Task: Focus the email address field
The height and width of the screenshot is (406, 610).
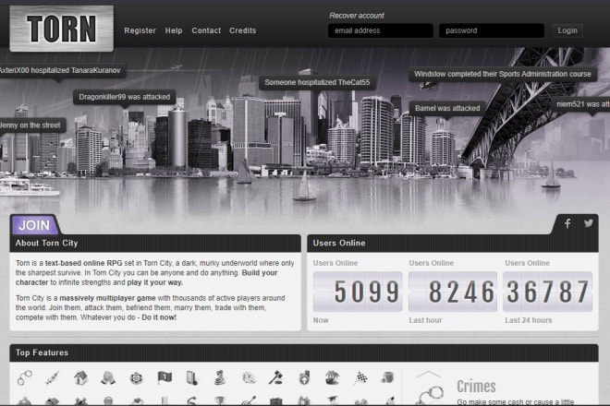Action: [380, 30]
